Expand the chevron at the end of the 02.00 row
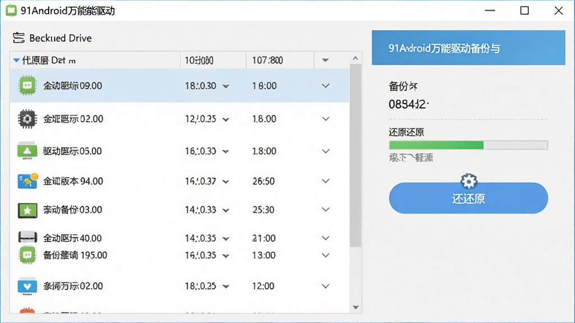This screenshot has height=323, width=575. coord(326,119)
